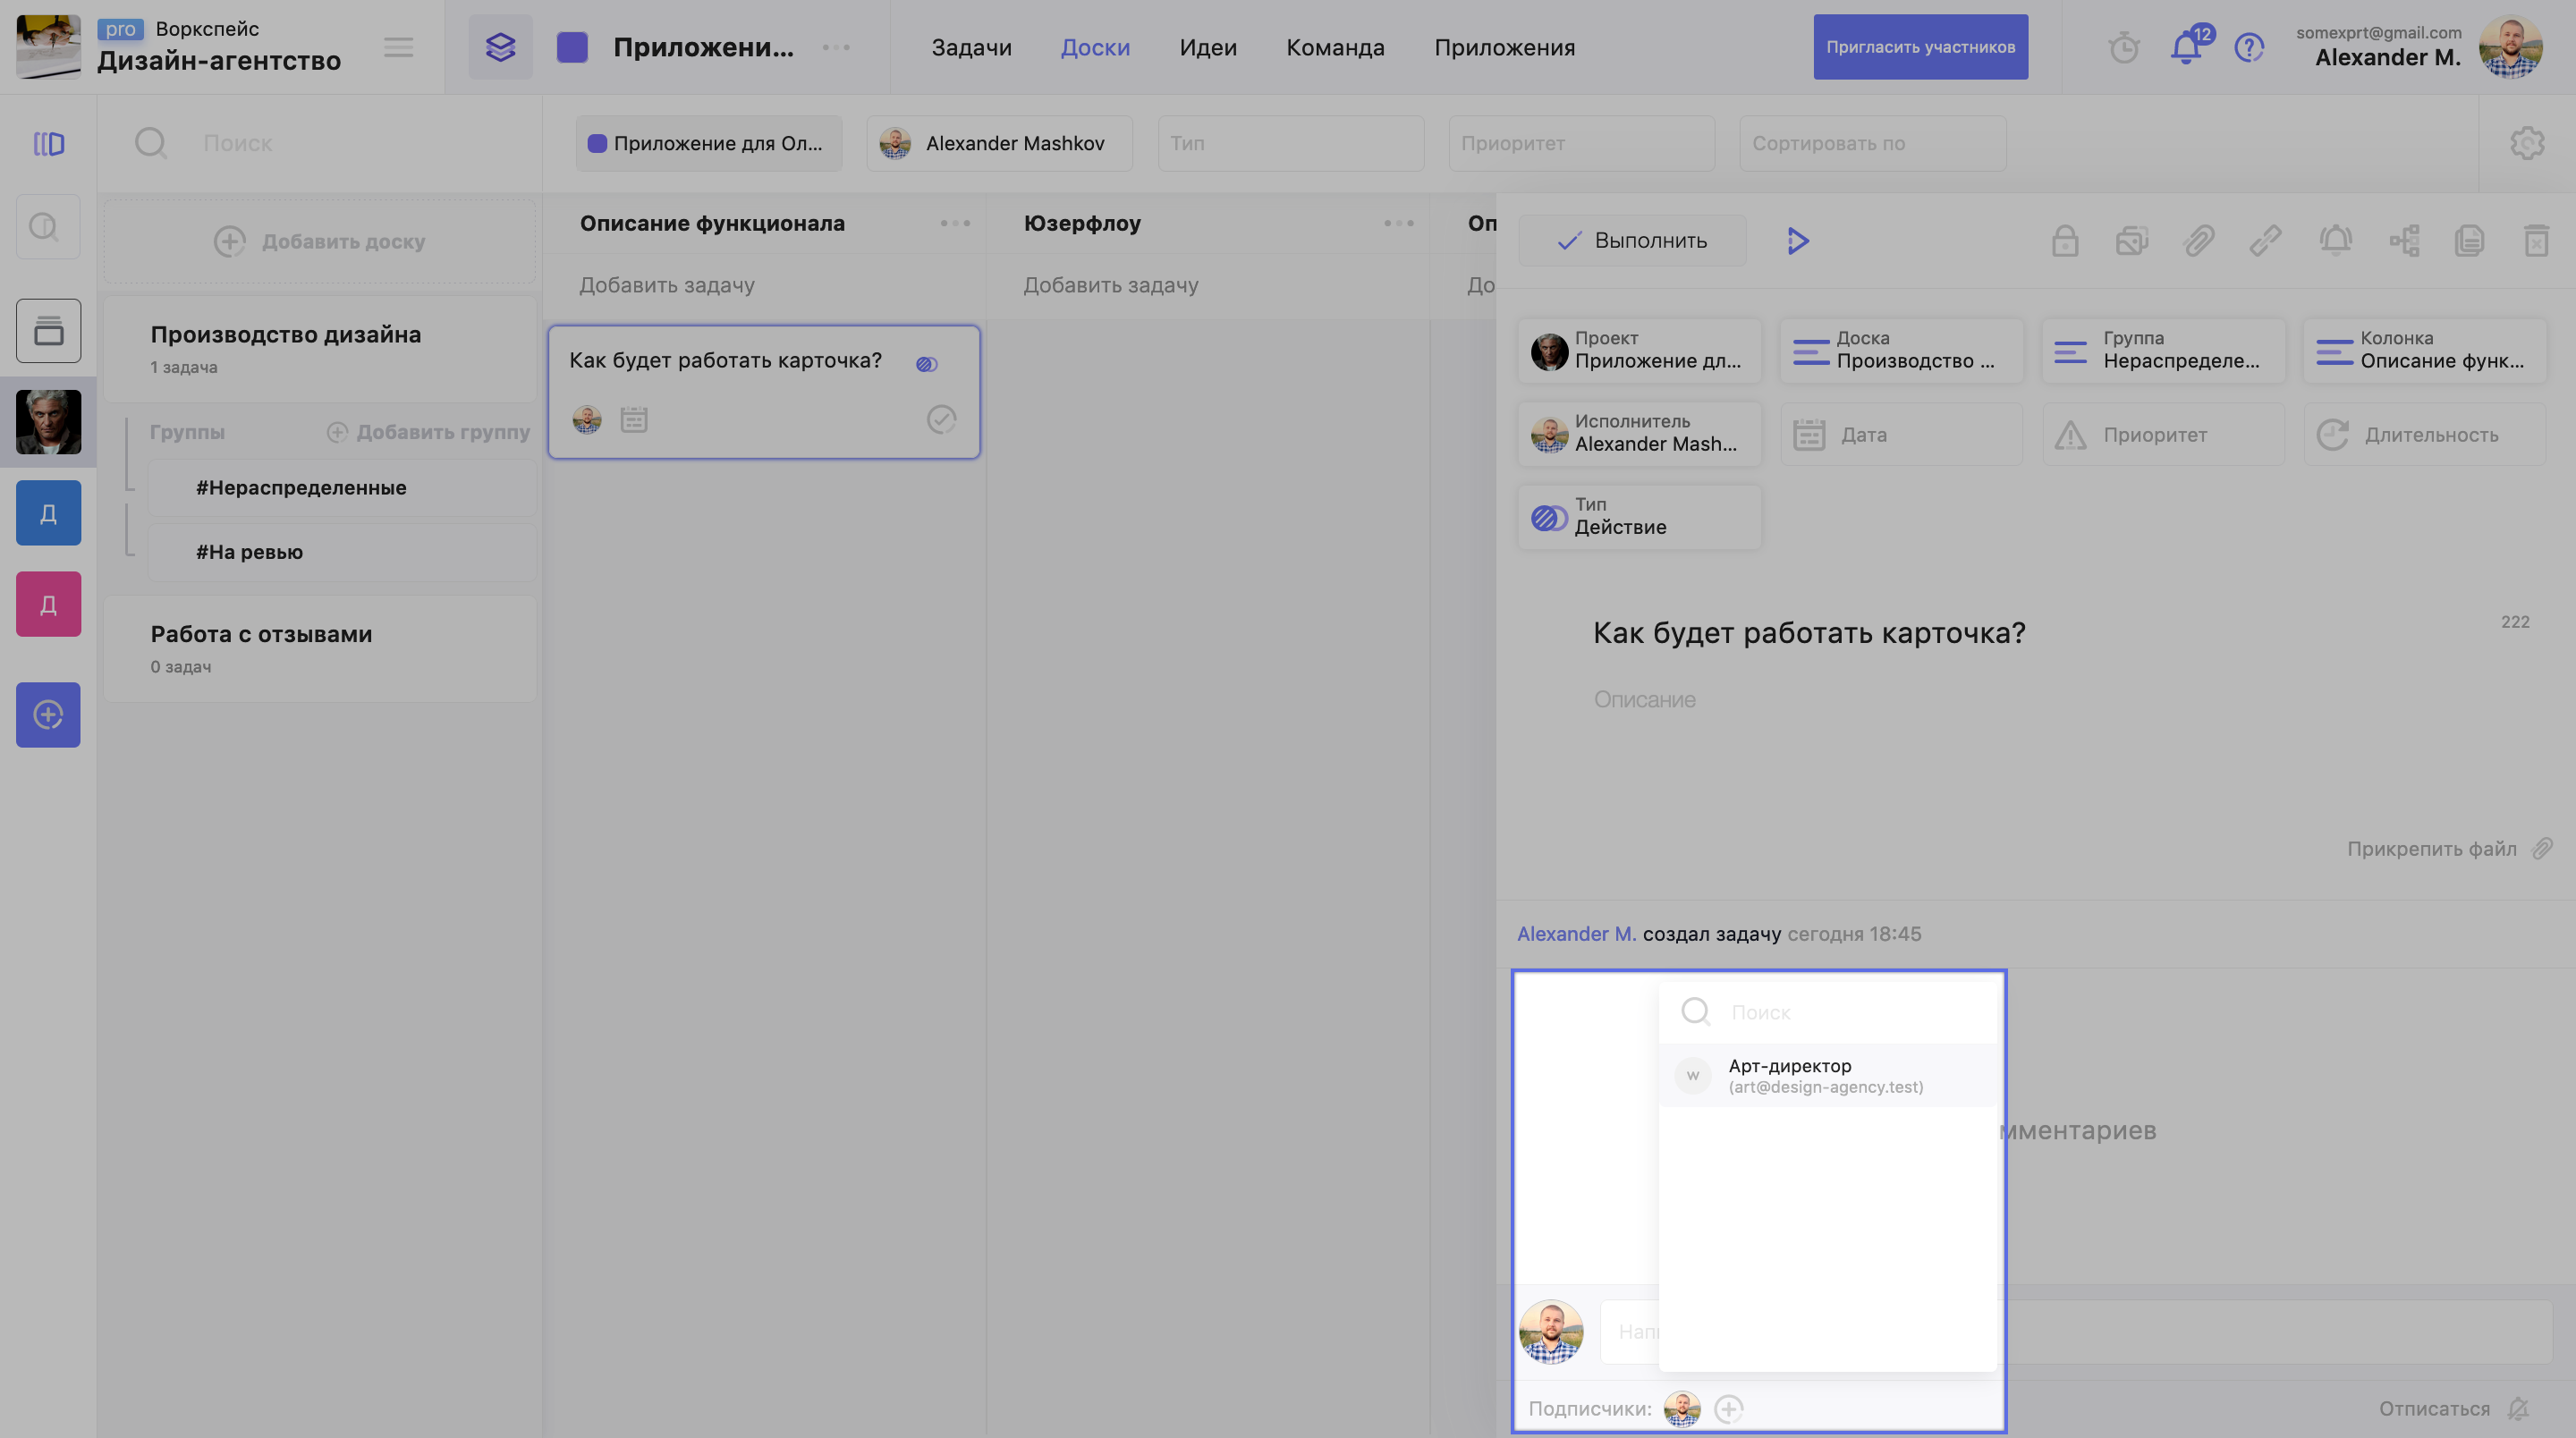Screen dimensions: 2576x1438
Task: Click Пригласить участников button
Action: [1920, 47]
